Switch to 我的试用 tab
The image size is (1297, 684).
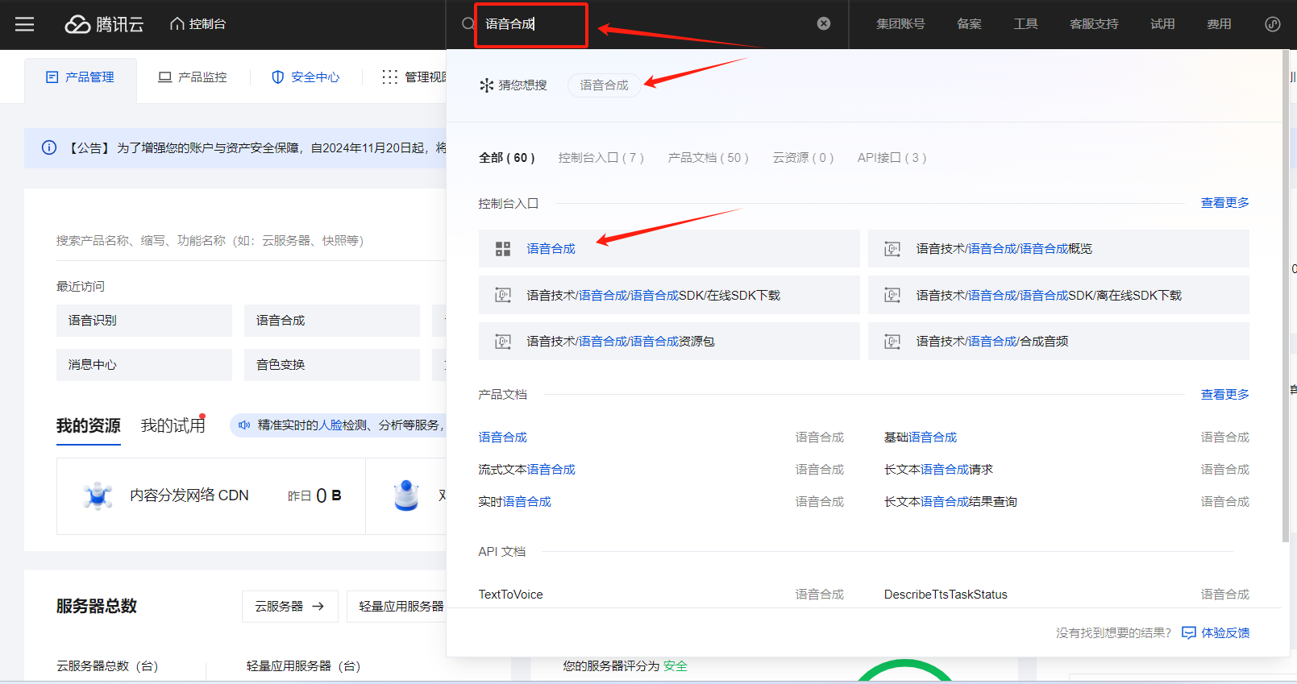coord(173,426)
